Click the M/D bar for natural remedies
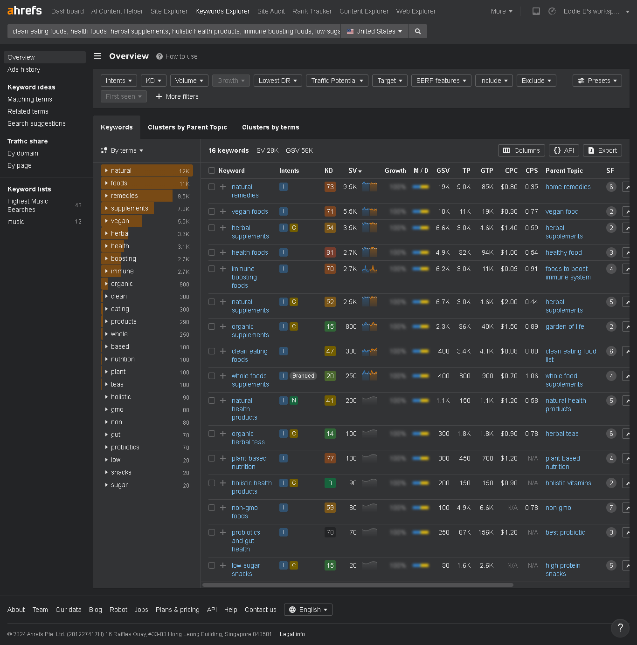Image resolution: width=637 pixels, height=645 pixels. coord(421,187)
